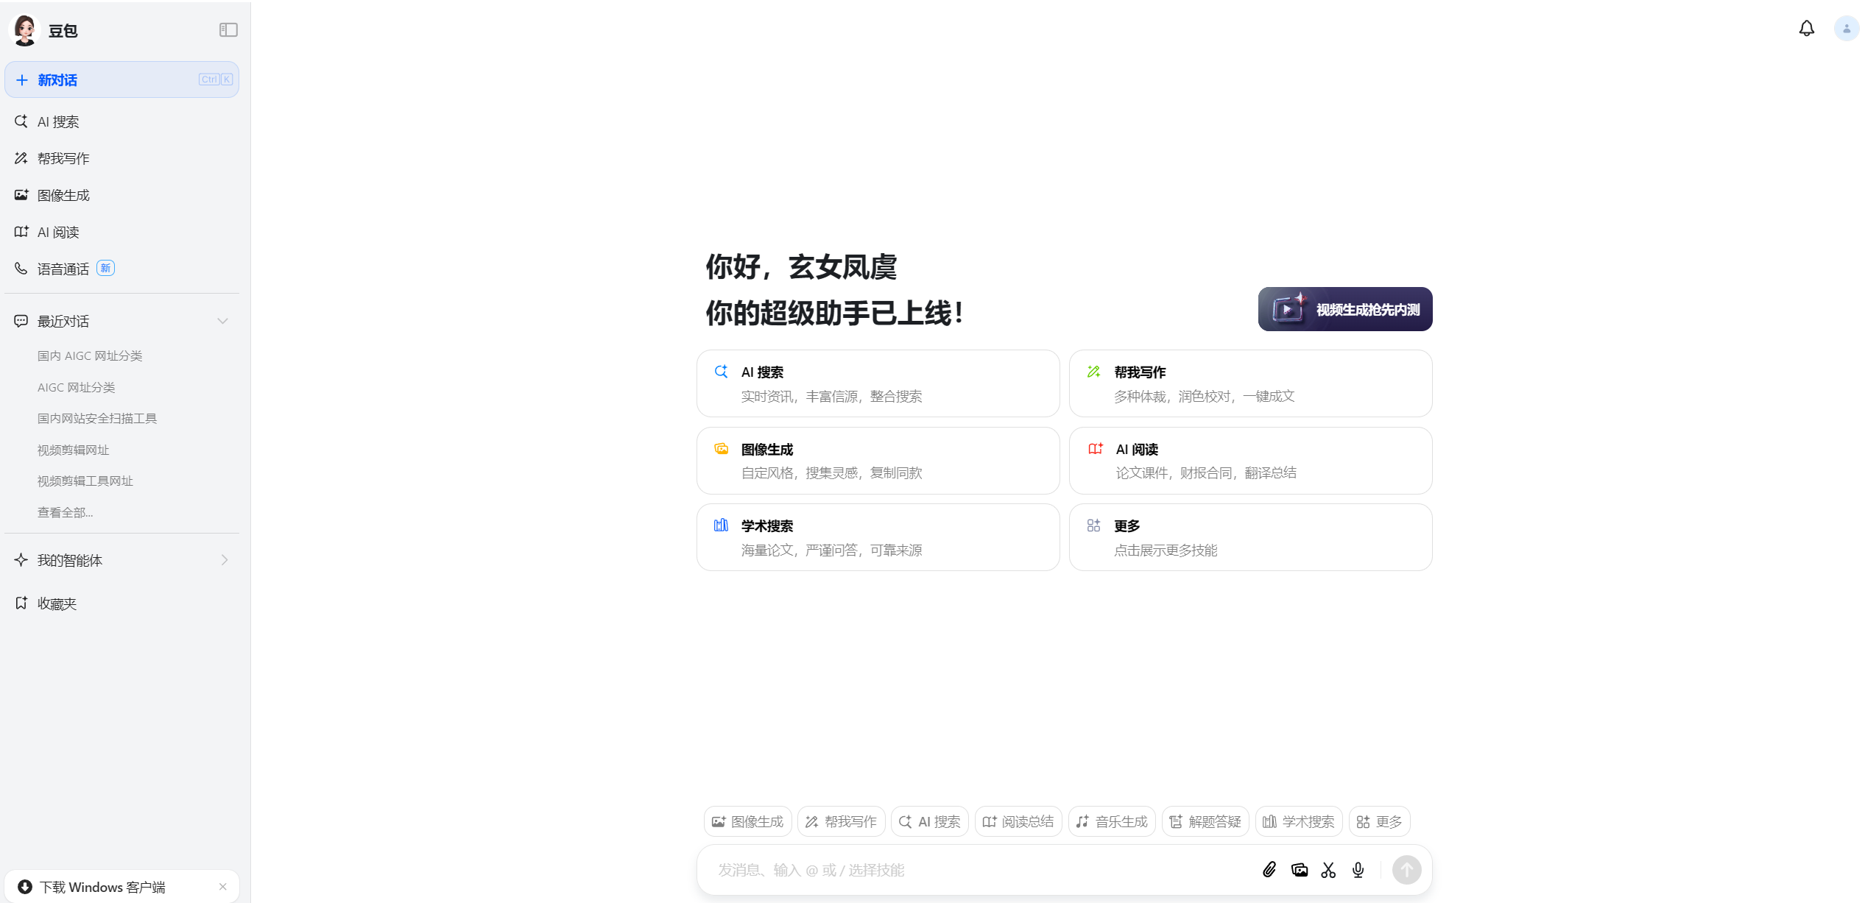Screen dimensions: 1865x903
Task: Click 视频生成抢先内测 banner
Action: (1345, 309)
